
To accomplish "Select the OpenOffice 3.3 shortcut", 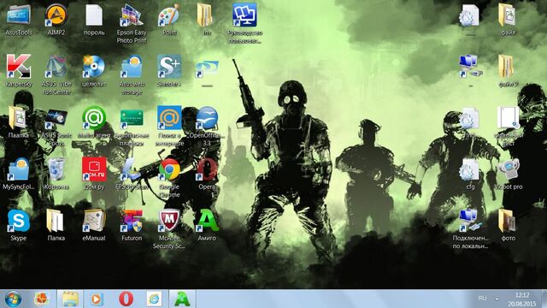I will (207, 126).
